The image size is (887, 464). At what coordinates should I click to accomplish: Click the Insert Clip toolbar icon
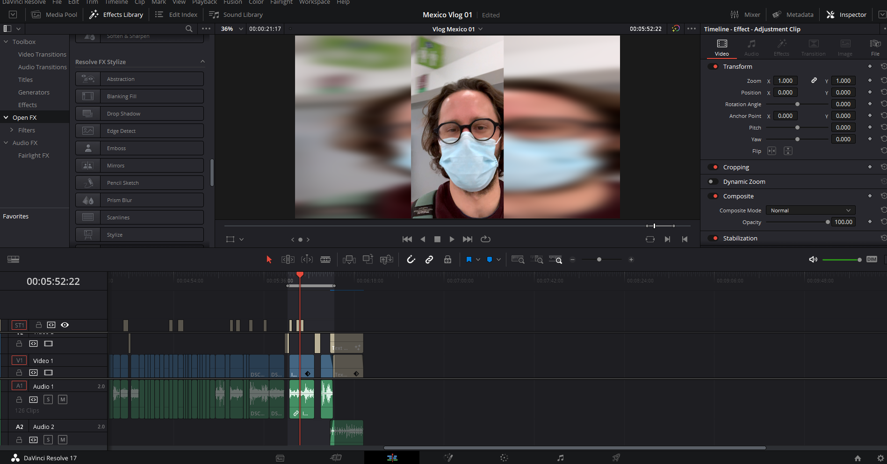tap(349, 260)
